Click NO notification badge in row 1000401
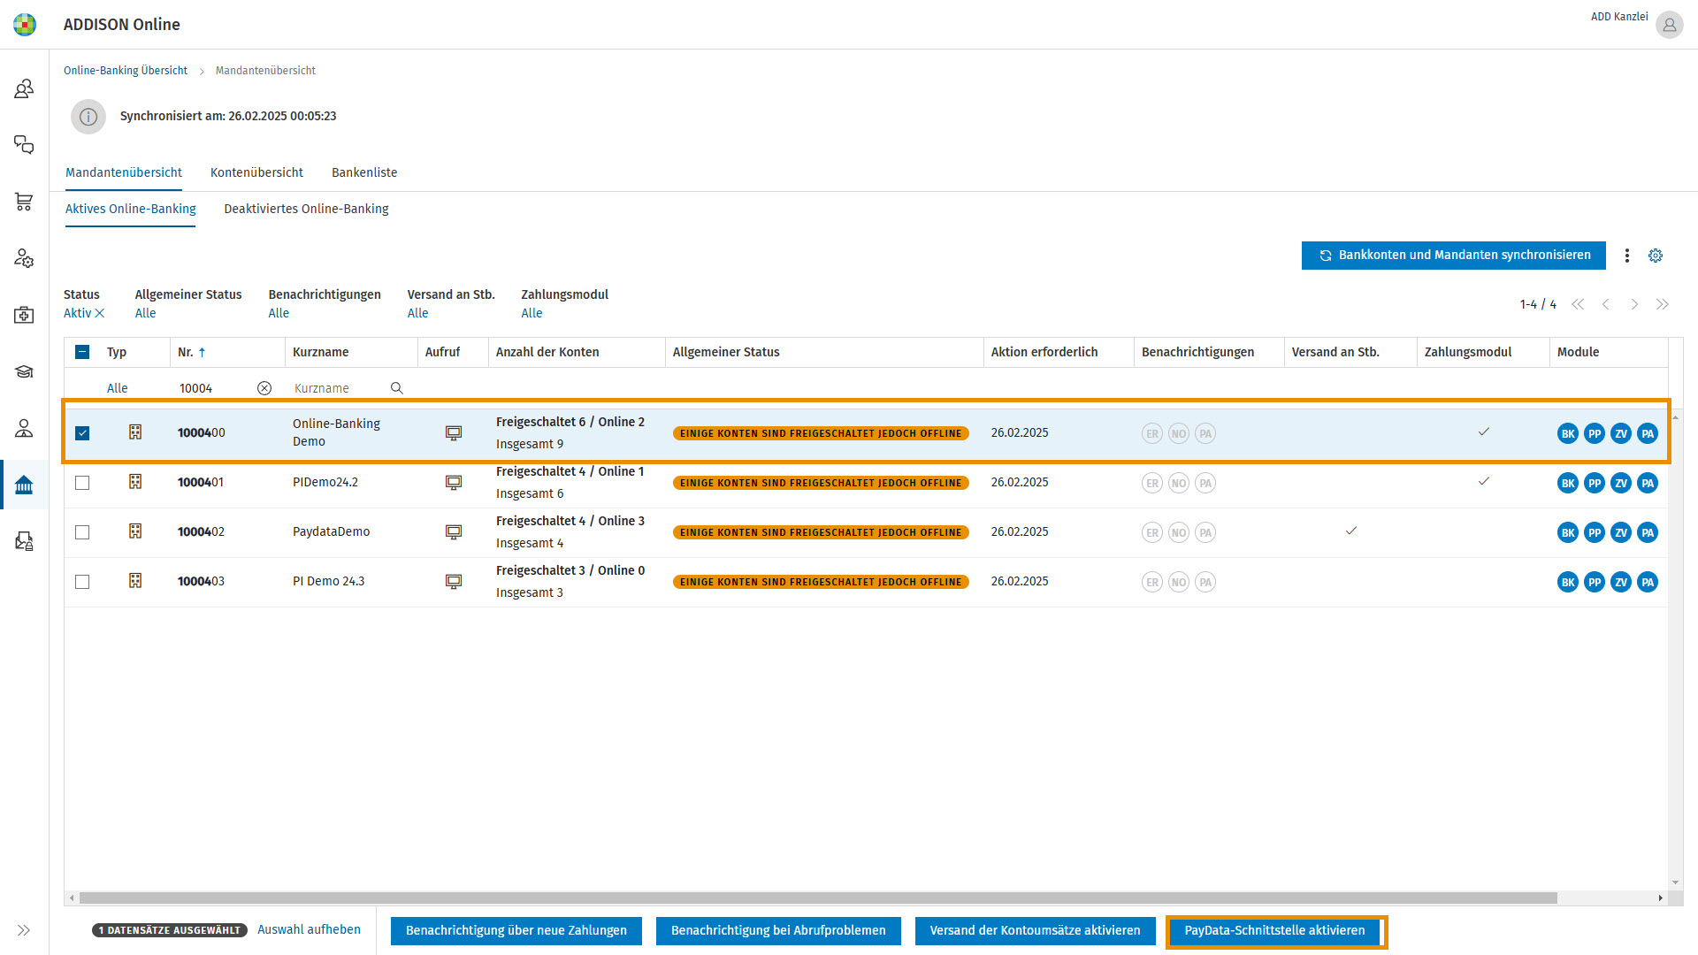This screenshot has width=1698, height=955. tap(1179, 483)
